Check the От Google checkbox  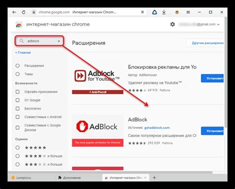[x=17, y=100]
